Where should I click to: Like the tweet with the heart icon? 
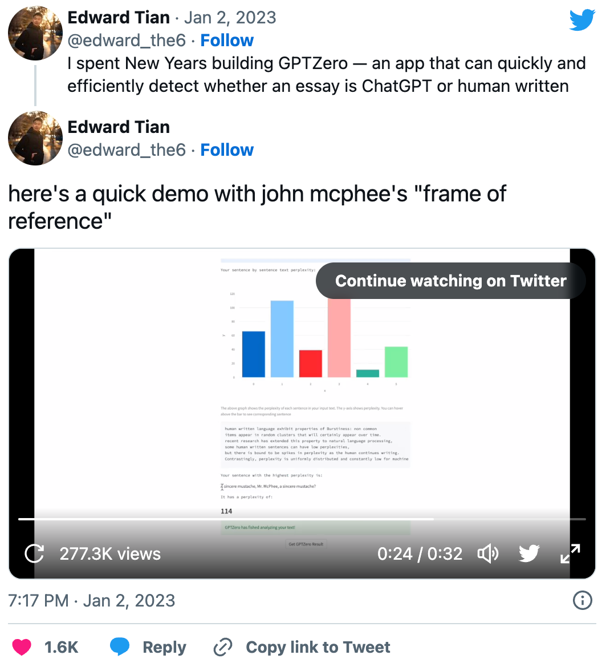click(22, 647)
